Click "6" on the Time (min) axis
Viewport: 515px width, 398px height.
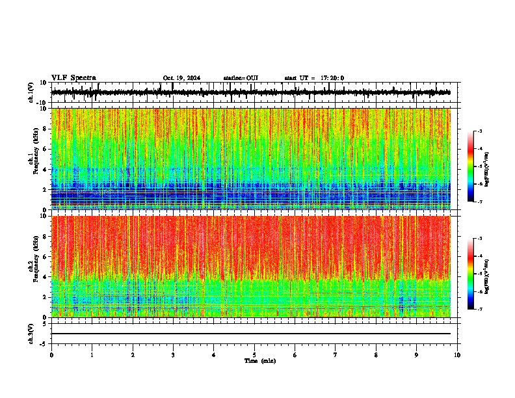[295, 355]
